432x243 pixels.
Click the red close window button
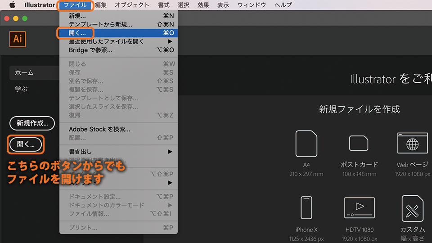pos(7,18)
